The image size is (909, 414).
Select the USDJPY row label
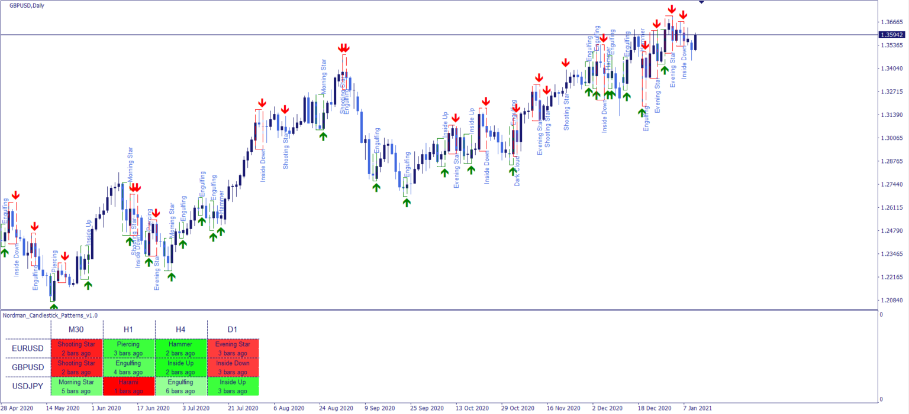[x=27, y=386]
